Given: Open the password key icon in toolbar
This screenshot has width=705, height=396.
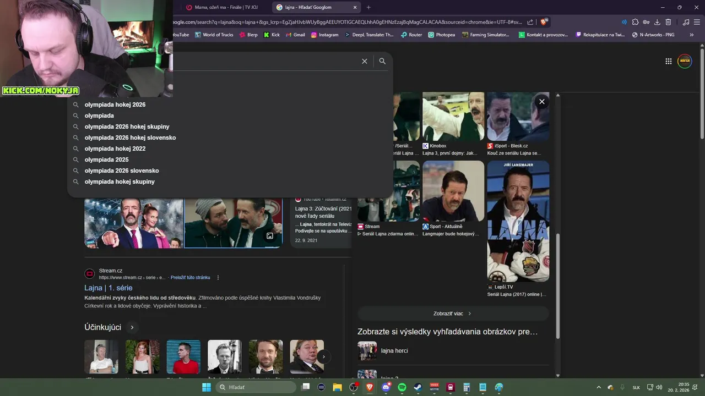Looking at the screenshot, I should click(646, 22).
